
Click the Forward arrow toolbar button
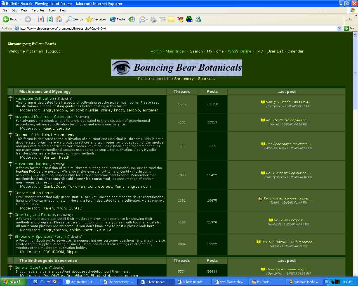(27, 19)
